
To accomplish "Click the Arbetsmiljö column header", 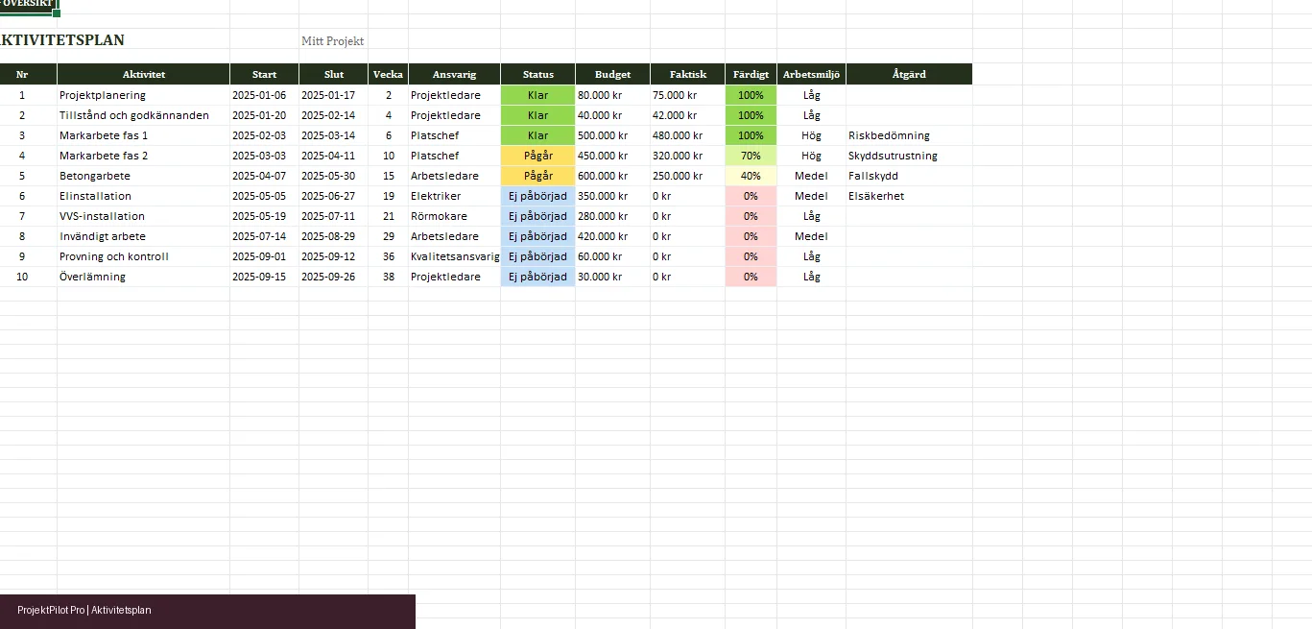I will pyautogui.click(x=812, y=74).
